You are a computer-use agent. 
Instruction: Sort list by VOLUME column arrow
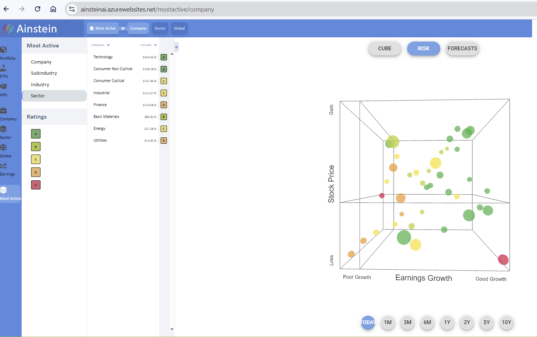click(x=155, y=45)
